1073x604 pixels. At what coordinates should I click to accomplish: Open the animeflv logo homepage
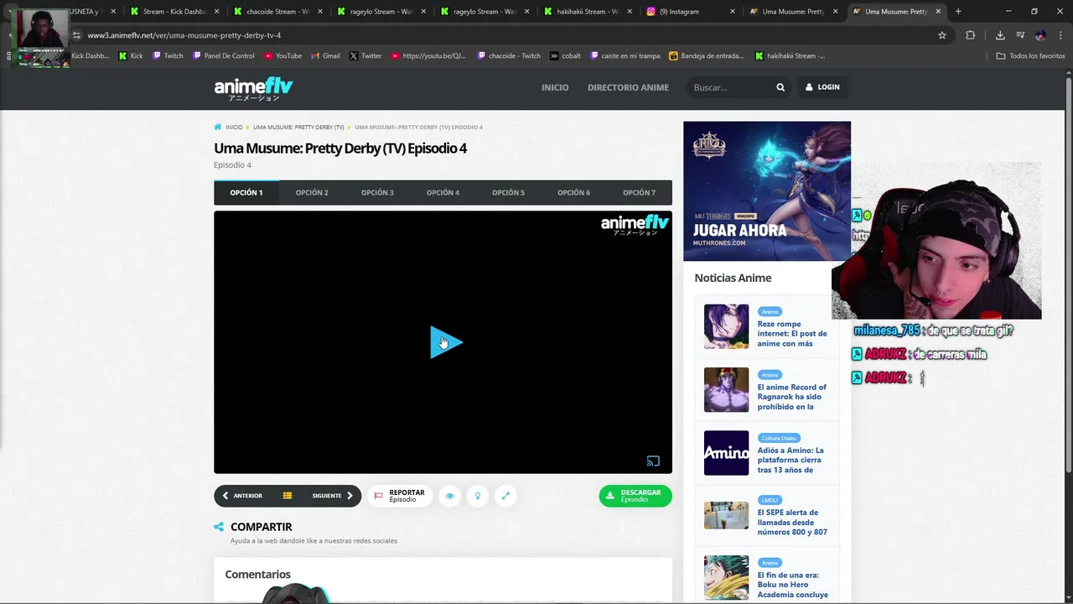(x=253, y=89)
